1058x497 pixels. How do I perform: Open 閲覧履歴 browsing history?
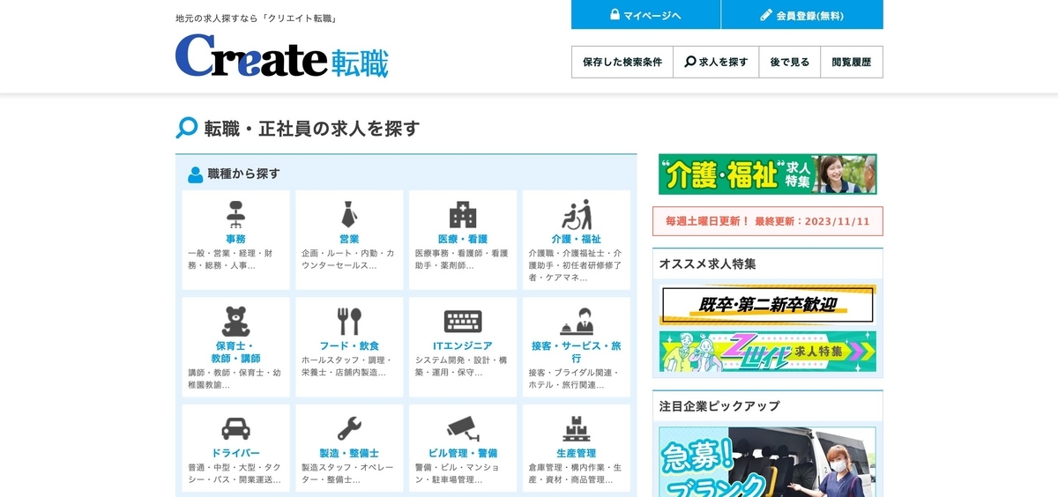click(852, 62)
